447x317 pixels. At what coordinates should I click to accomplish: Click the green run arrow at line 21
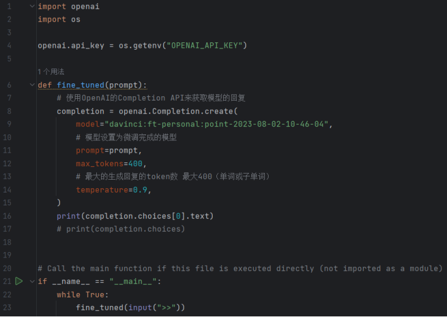click(19, 281)
